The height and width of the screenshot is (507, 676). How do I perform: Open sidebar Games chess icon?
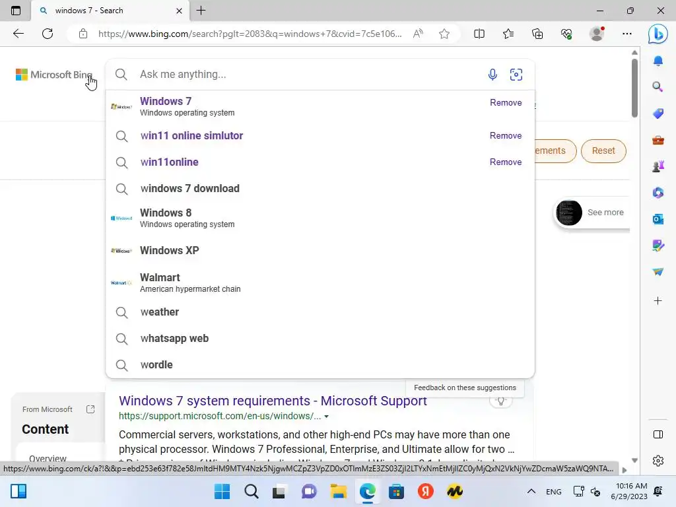click(x=658, y=166)
